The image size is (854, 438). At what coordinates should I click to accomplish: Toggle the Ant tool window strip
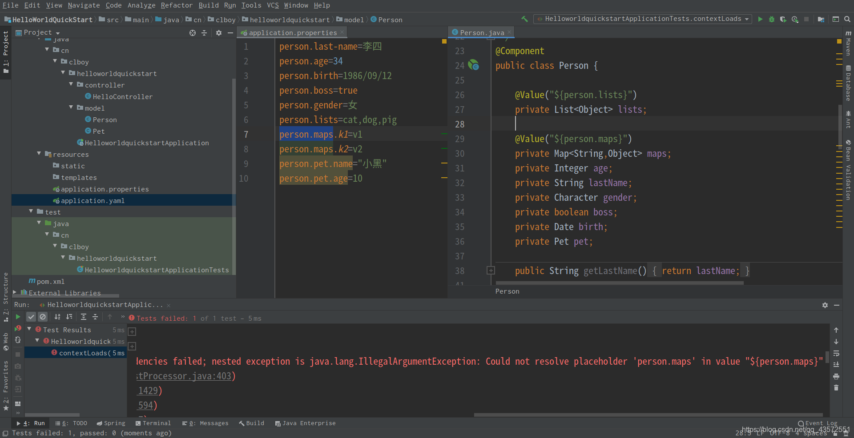(848, 119)
